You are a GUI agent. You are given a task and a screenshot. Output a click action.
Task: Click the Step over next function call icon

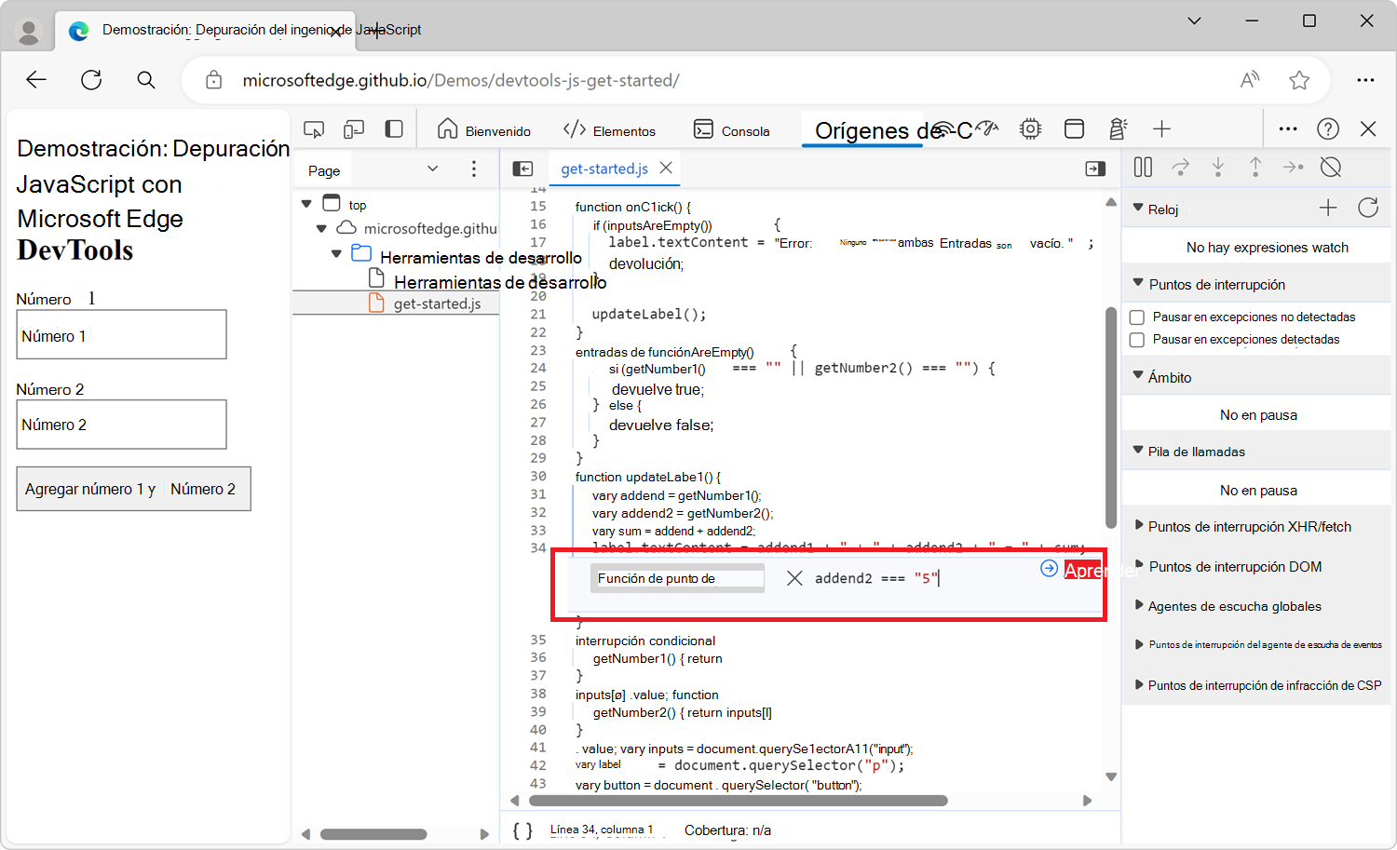tap(1180, 167)
